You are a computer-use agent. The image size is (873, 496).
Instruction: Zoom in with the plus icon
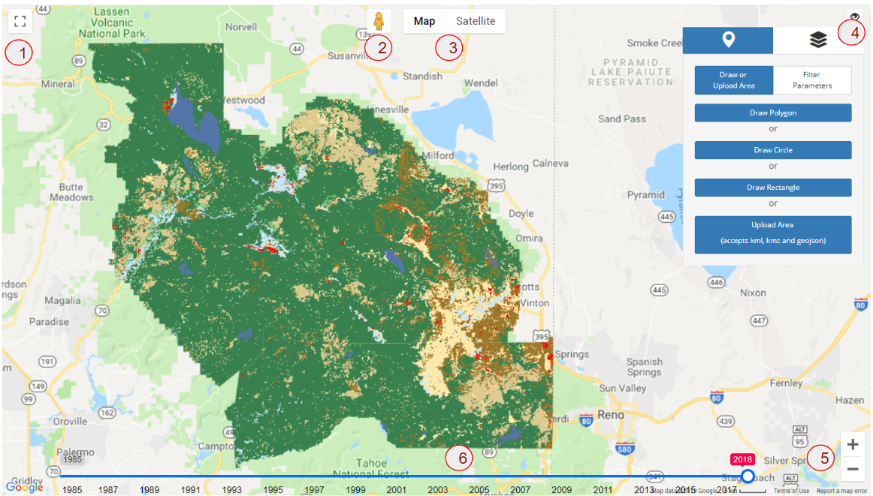[853, 444]
